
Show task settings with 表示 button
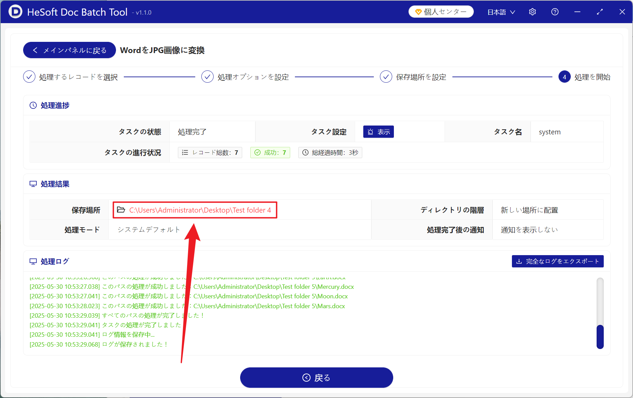coord(379,132)
